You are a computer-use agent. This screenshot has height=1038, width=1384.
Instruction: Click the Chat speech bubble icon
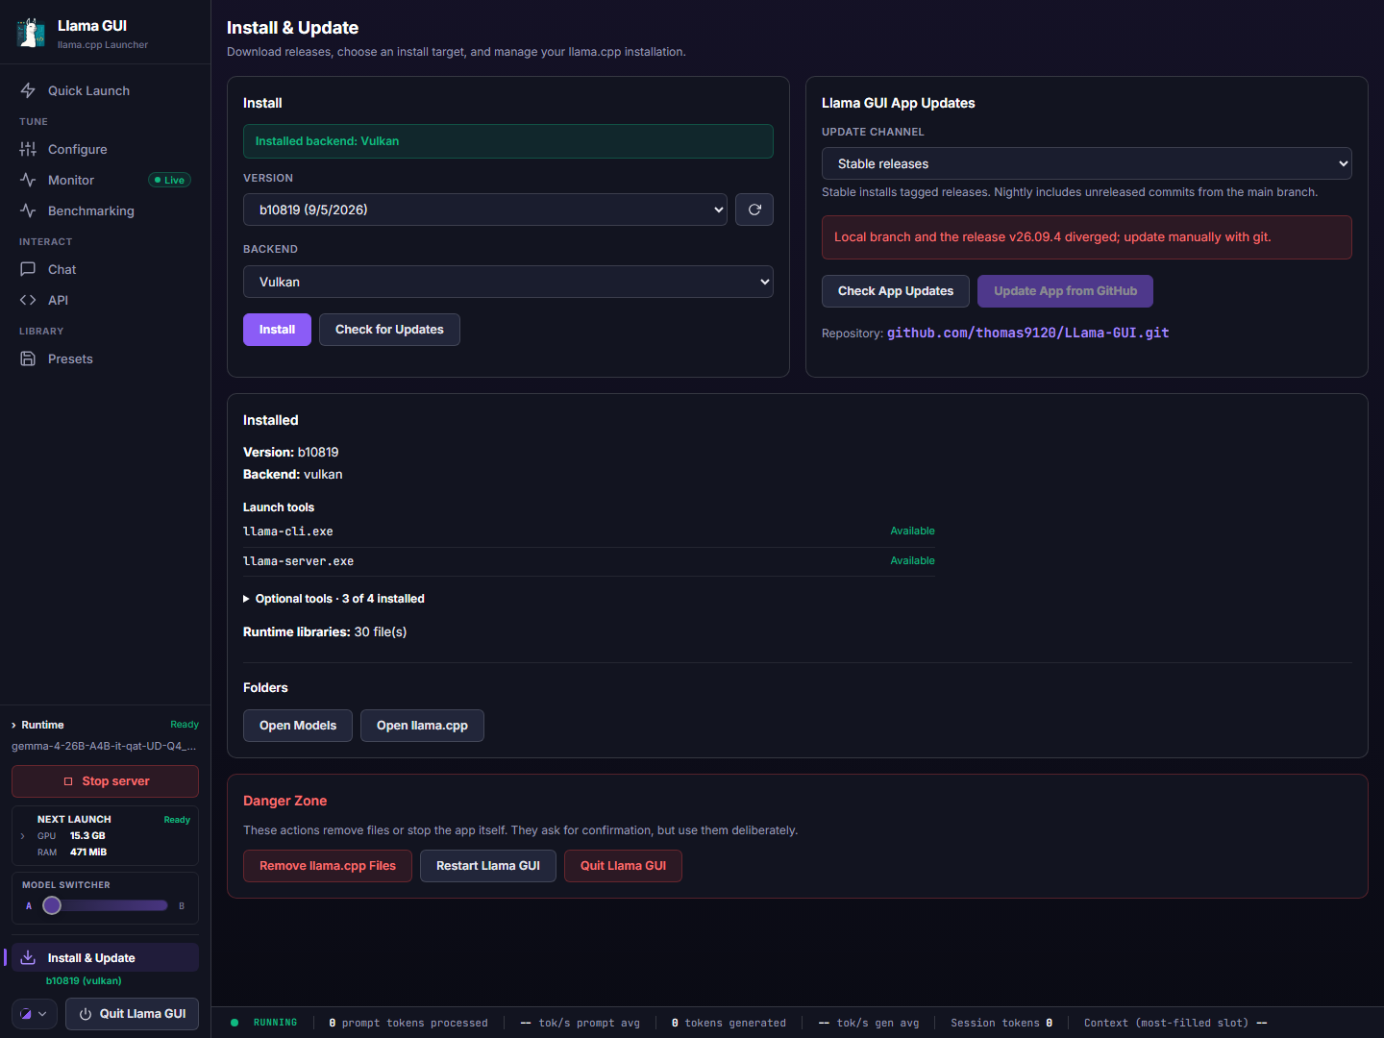(x=28, y=269)
